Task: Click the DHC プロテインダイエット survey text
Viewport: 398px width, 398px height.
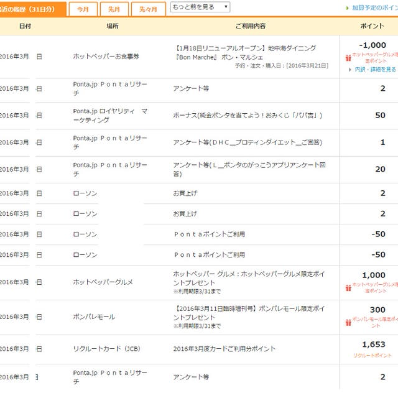Action: point(248,142)
